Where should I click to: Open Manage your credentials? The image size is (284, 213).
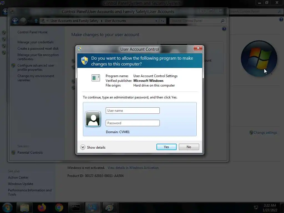[35, 42]
